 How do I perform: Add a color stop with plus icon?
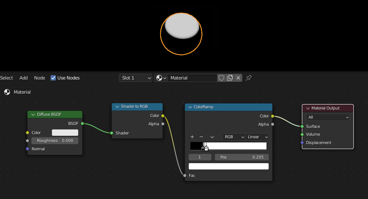pos(192,137)
